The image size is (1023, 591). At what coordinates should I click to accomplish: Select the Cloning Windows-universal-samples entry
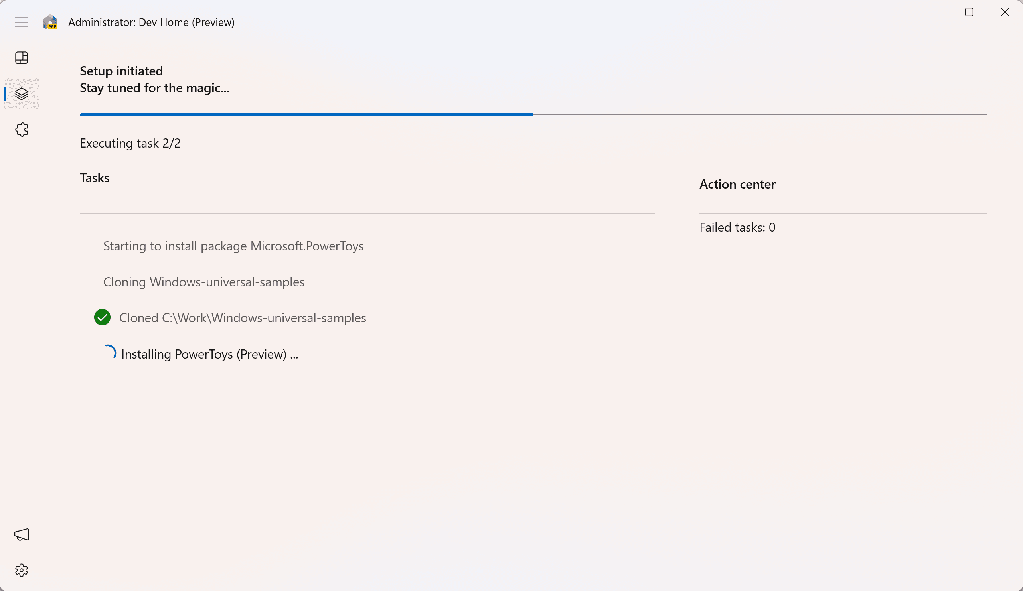[x=204, y=282]
